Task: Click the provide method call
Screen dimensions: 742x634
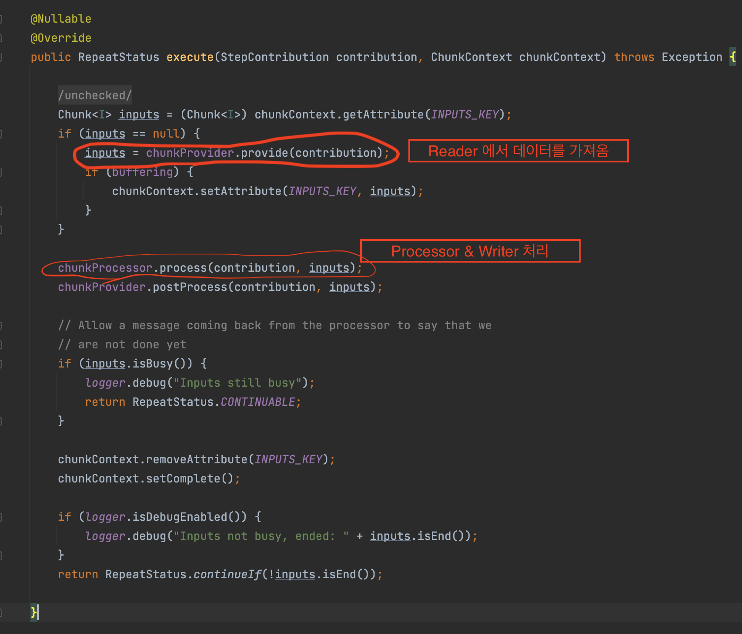Action: coord(264,153)
